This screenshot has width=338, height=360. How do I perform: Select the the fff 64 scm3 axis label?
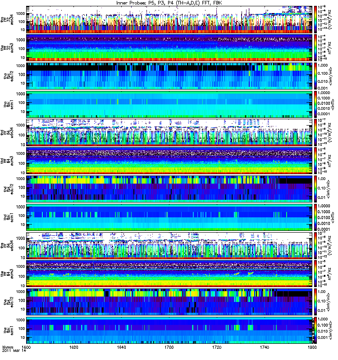tap(7, 274)
